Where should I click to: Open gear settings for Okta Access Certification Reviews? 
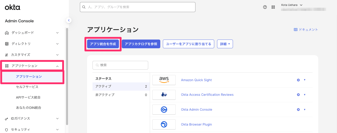298,94
